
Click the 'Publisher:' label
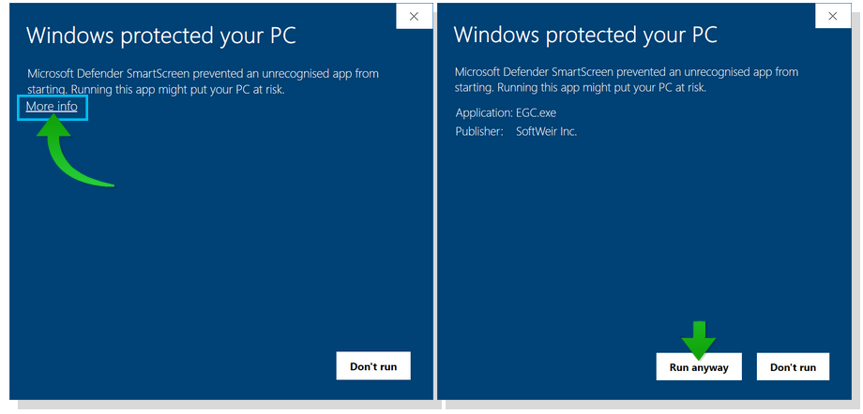tap(479, 132)
